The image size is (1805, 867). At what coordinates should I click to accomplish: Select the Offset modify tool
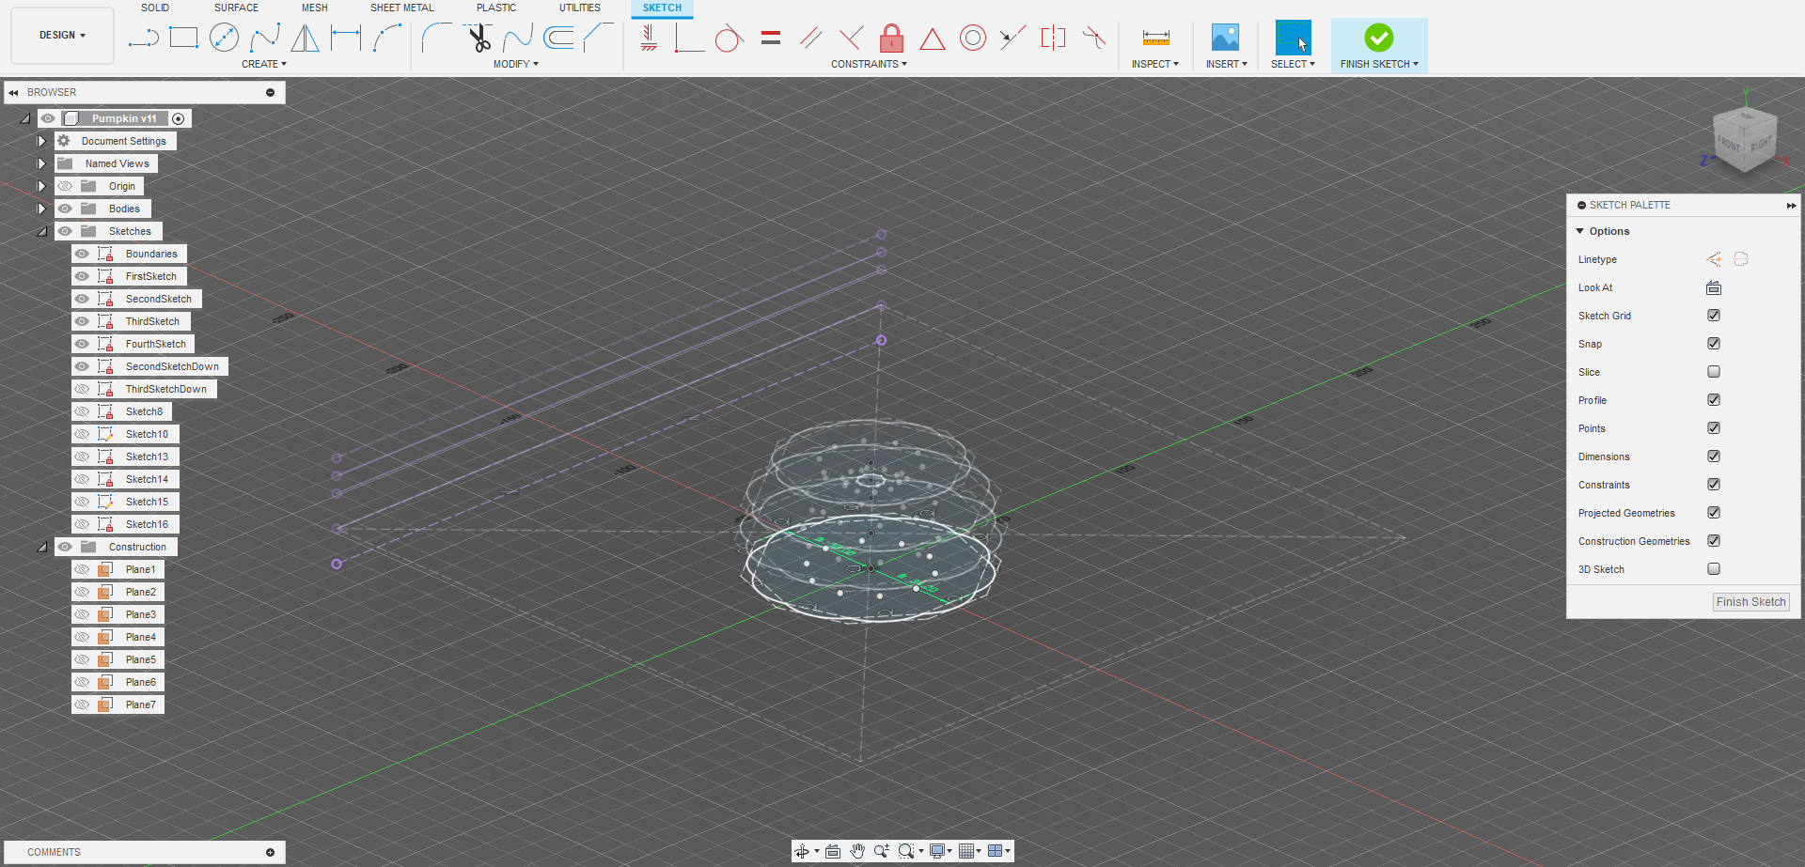(x=558, y=38)
